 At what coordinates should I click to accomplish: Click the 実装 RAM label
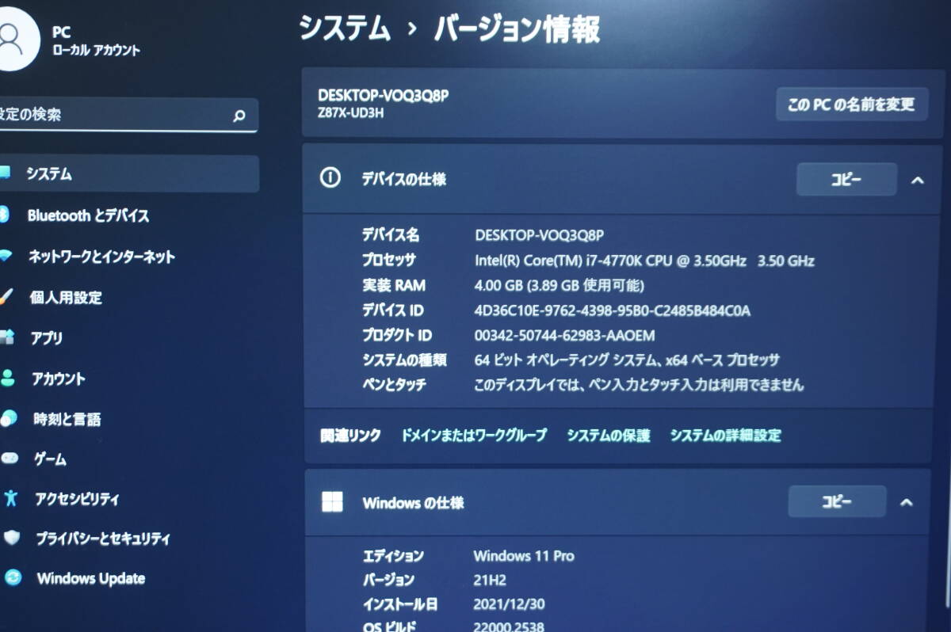coord(394,285)
